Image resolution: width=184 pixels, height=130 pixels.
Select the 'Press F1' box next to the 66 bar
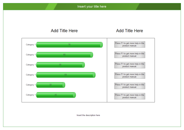[x=130, y=55]
